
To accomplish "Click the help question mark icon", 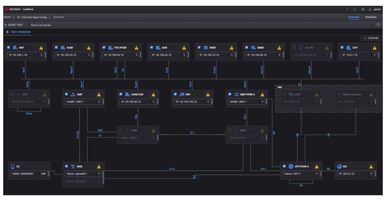I will tap(347, 9).
